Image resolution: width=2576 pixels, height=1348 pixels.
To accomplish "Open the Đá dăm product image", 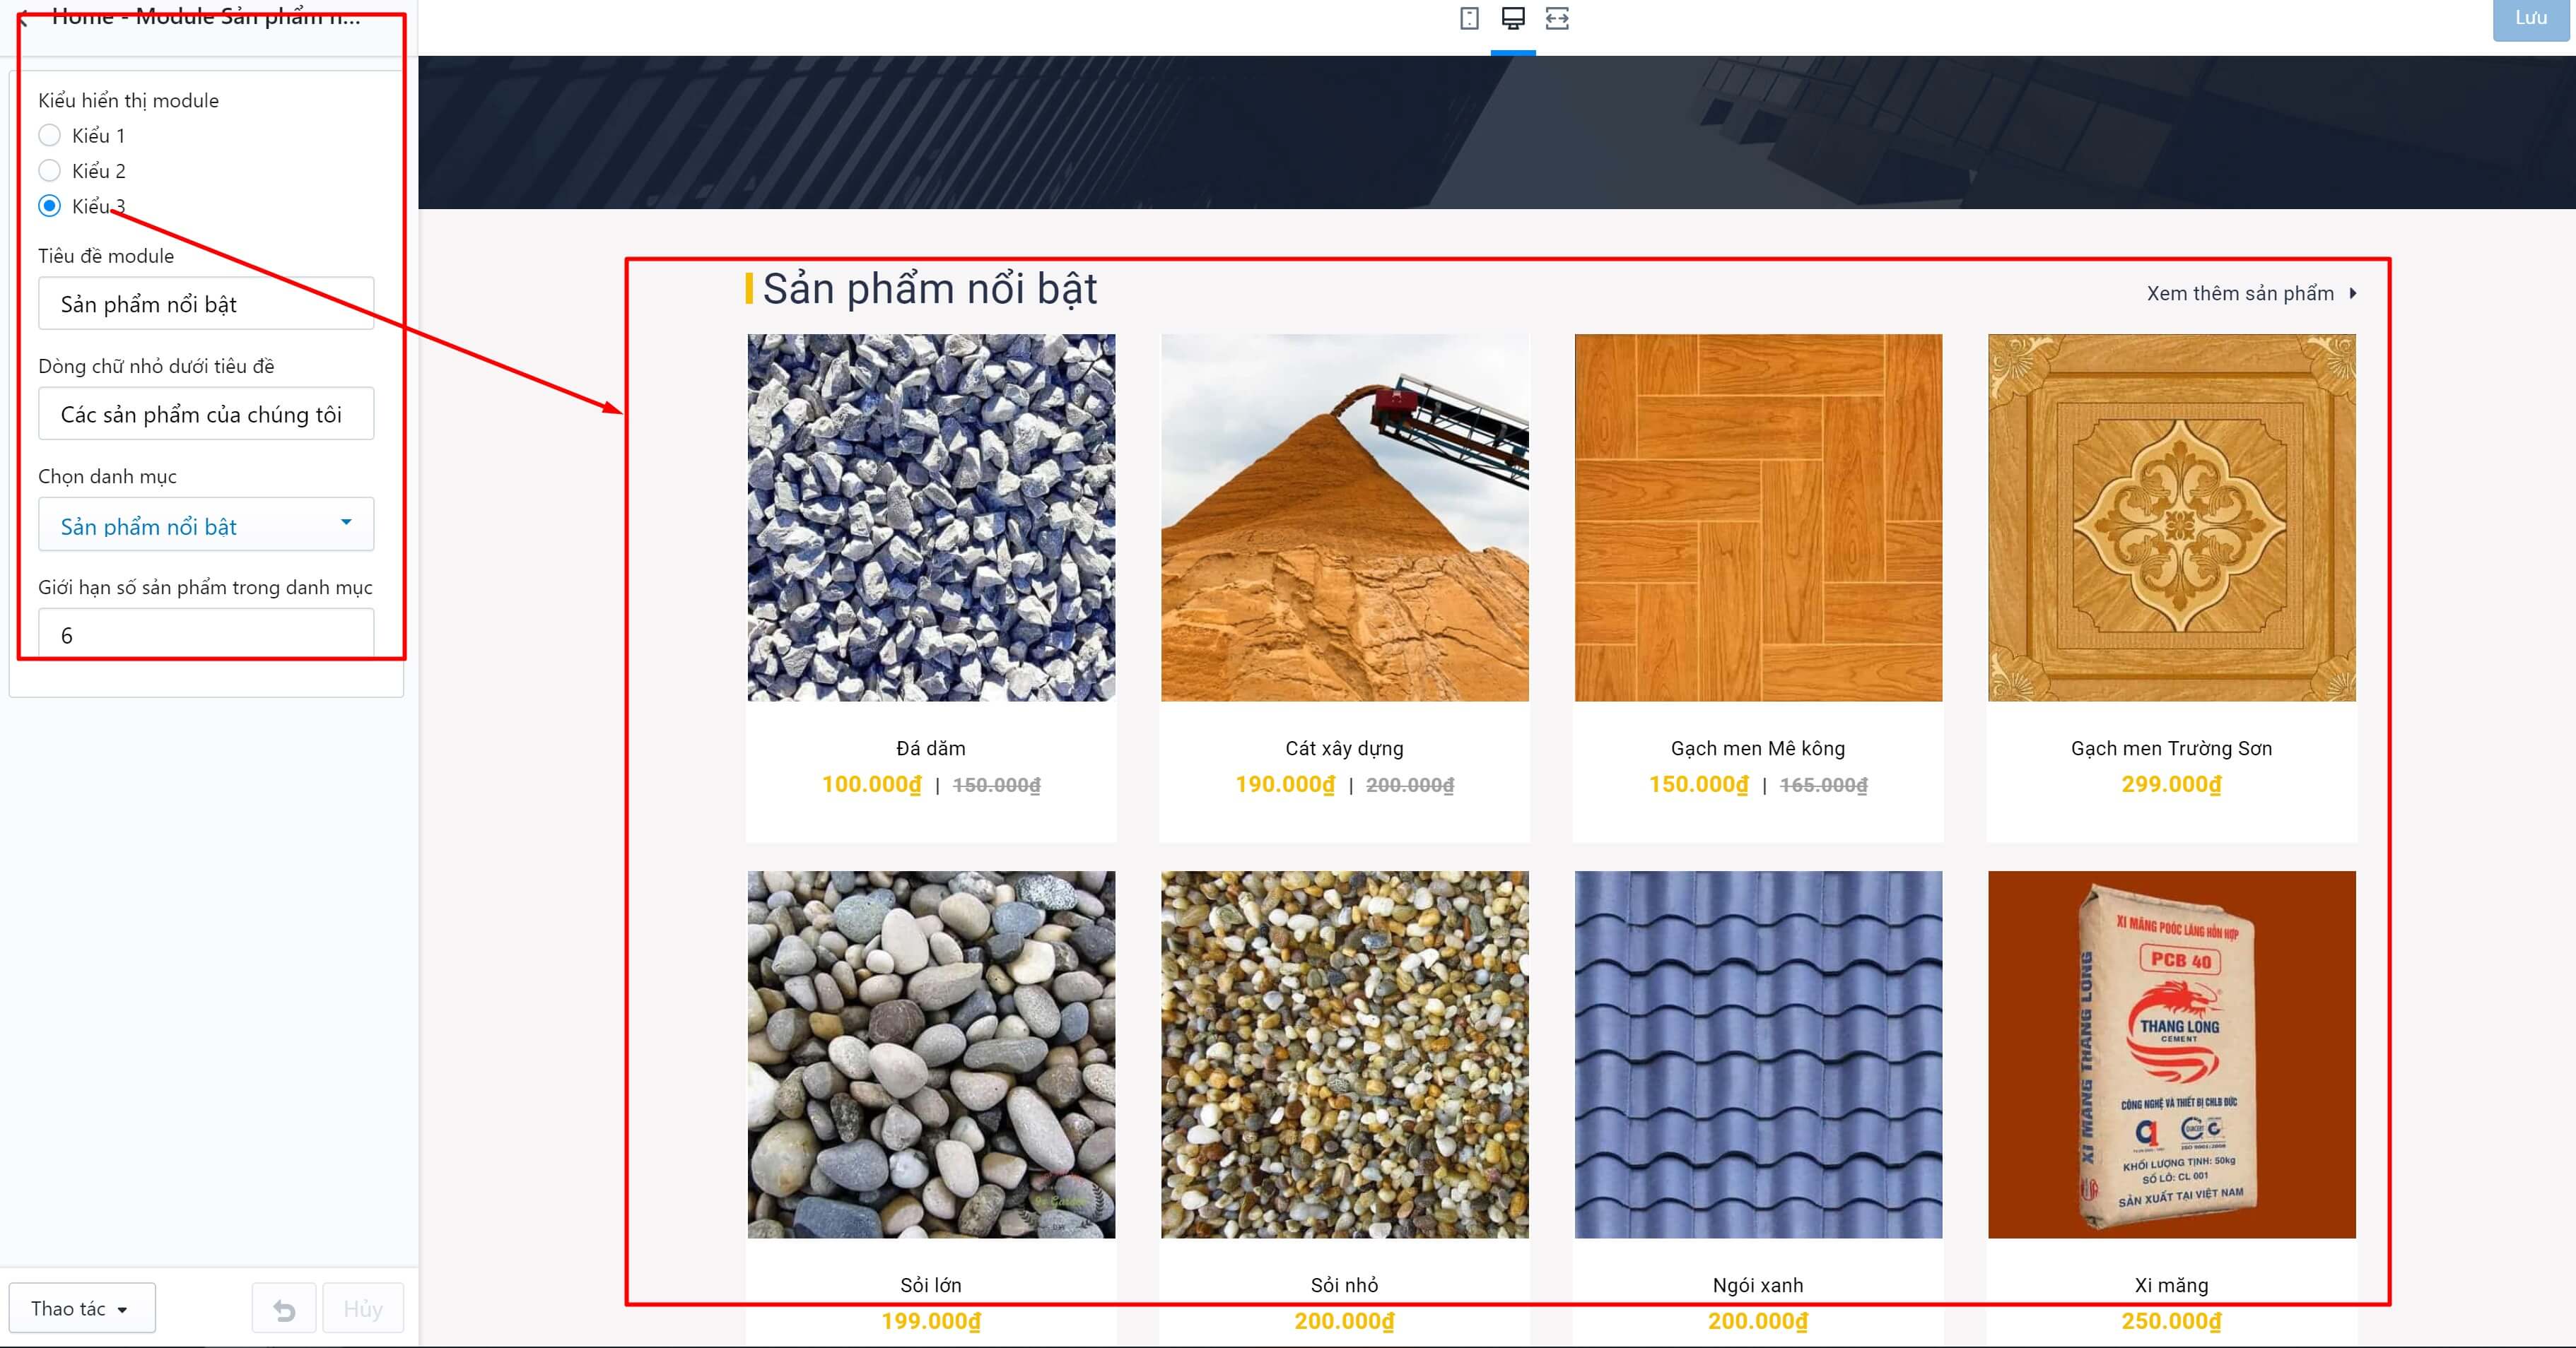I will pyautogui.click(x=931, y=518).
